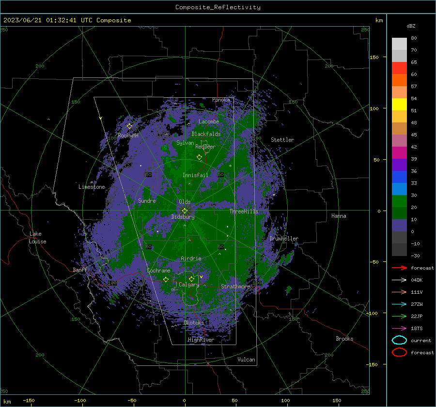Click the Lacombe city label
This screenshot has height=407, width=436.
(x=209, y=121)
